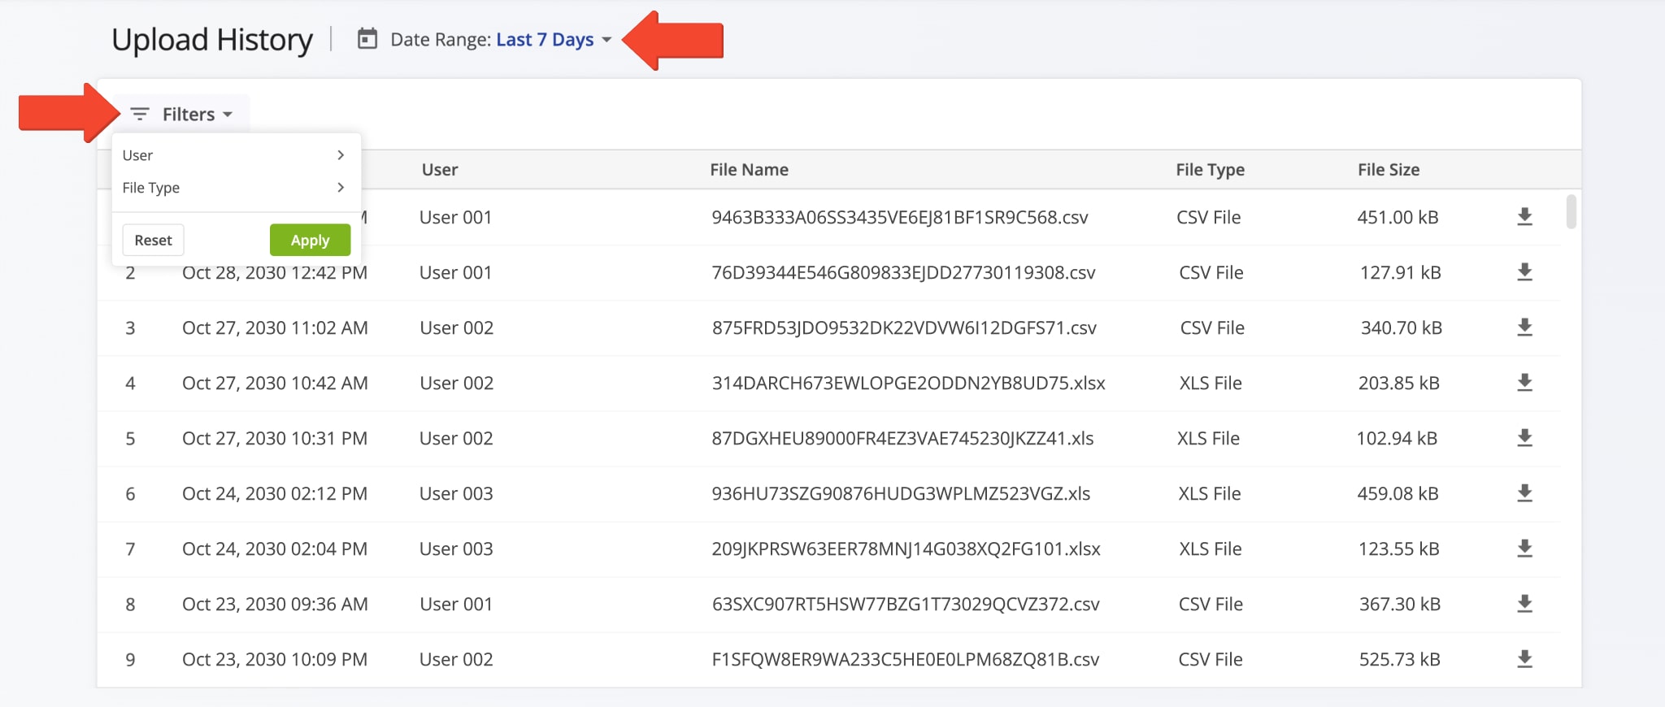This screenshot has width=1665, height=707.
Task: Select file name 936HU73SZG90876HUDG3WPLMZ523VGZ.xls
Action: 901,494
